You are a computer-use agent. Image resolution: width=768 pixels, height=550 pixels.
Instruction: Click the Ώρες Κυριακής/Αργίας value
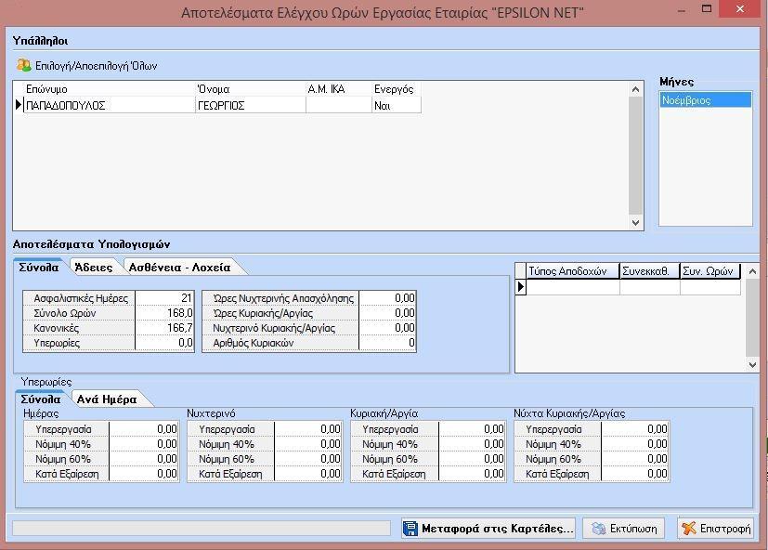point(387,313)
